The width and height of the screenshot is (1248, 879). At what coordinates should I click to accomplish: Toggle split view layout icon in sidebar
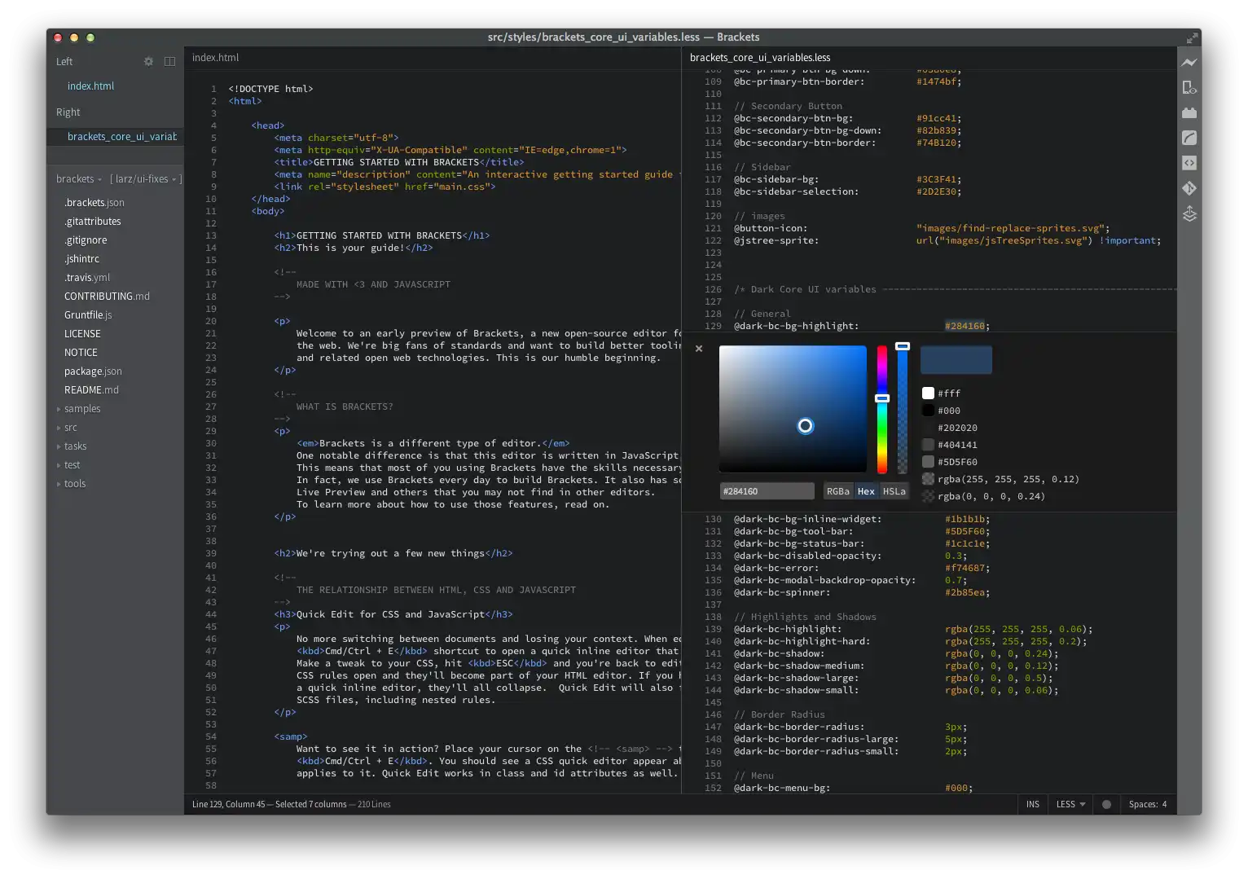coord(169,61)
